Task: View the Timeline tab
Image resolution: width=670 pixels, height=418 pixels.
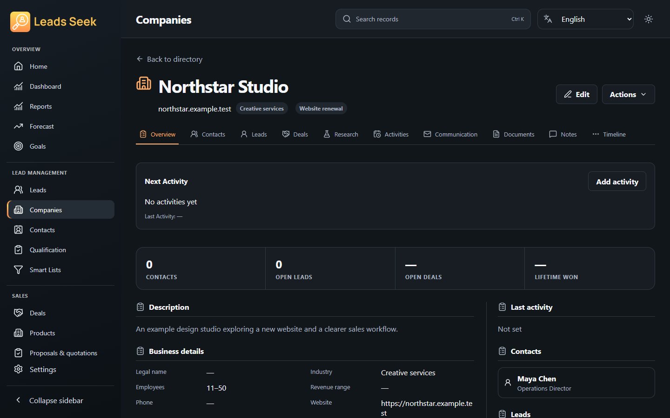Action: [x=609, y=134]
